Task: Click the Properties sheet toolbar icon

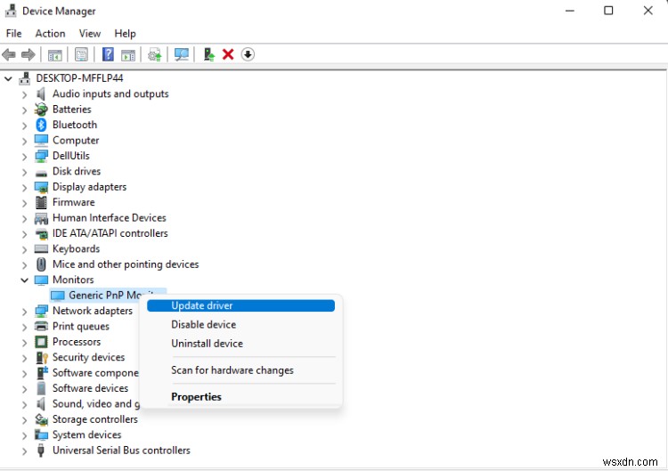Action: [x=81, y=54]
